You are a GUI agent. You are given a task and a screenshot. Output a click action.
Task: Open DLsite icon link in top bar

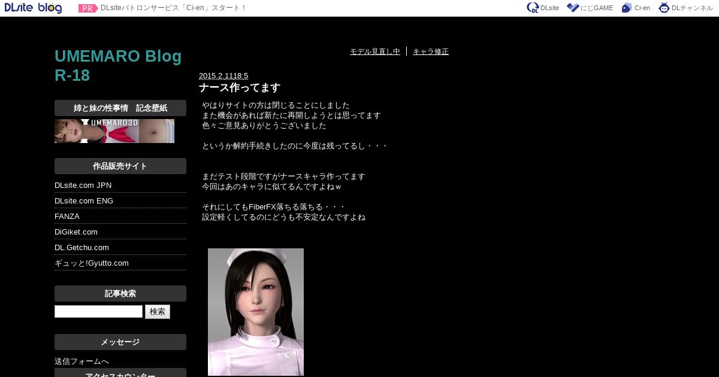pos(543,8)
